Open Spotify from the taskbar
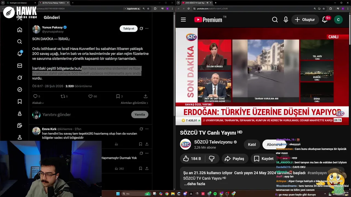Image resolution: width=351 pixels, height=197 pixels. pos(215,194)
